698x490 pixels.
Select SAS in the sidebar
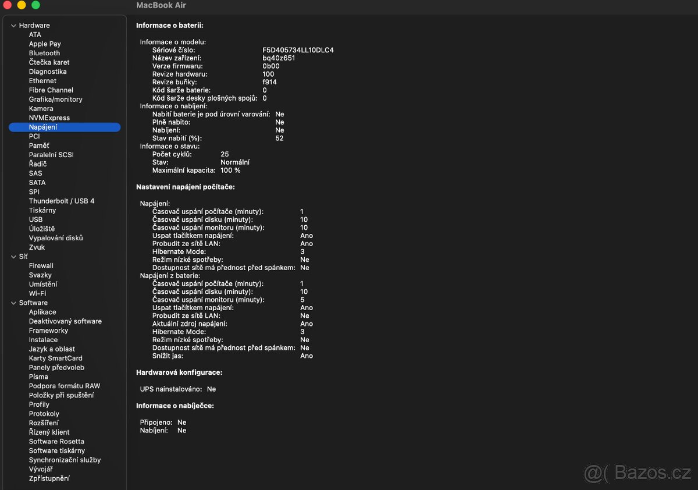(35, 173)
